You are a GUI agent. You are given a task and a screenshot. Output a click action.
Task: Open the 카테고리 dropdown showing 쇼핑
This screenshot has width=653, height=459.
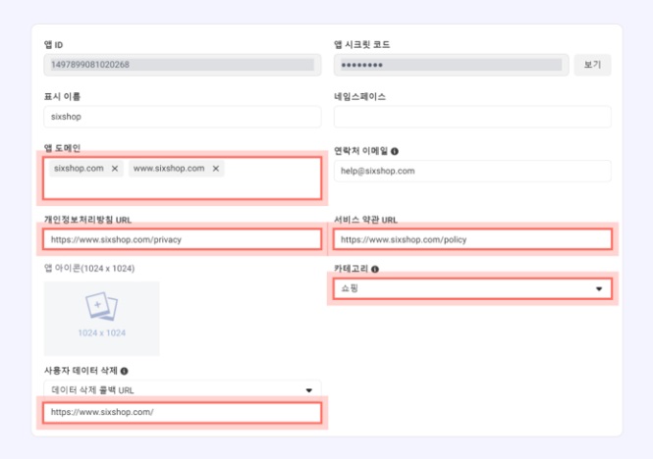472,288
